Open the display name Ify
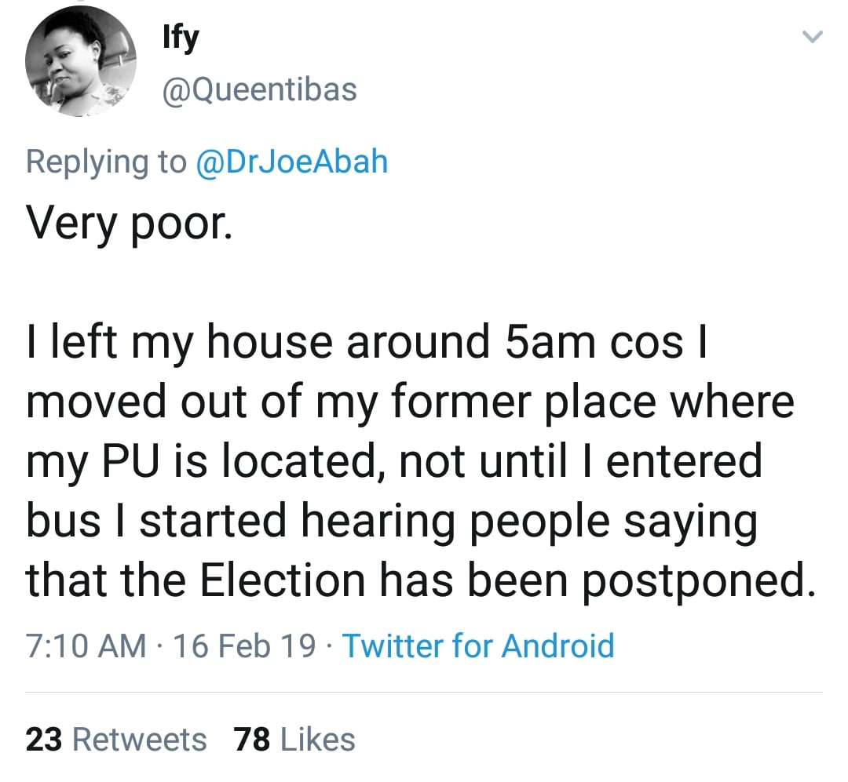Image resolution: width=848 pixels, height=782 pixels. [181, 38]
